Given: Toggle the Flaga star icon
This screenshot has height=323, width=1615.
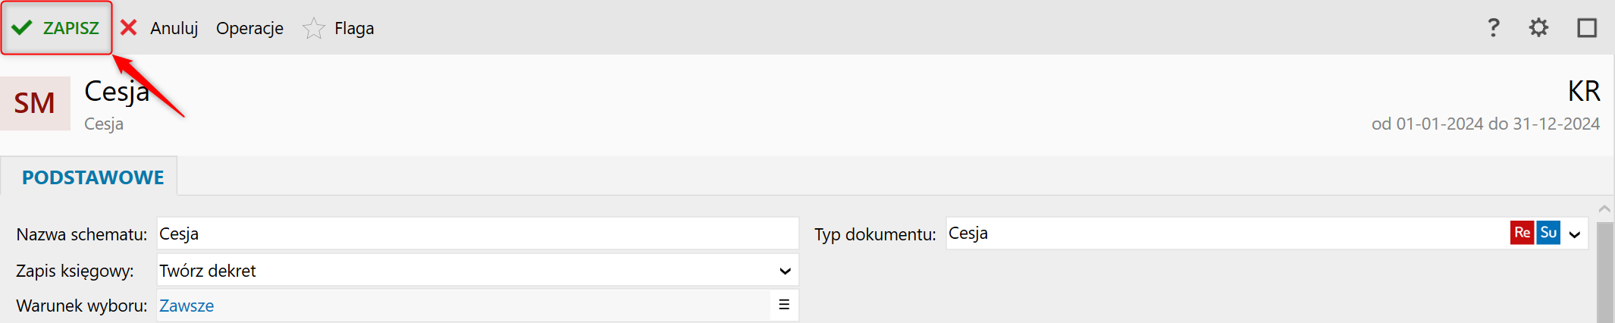Looking at the screenshot, I should coord(313,29).
